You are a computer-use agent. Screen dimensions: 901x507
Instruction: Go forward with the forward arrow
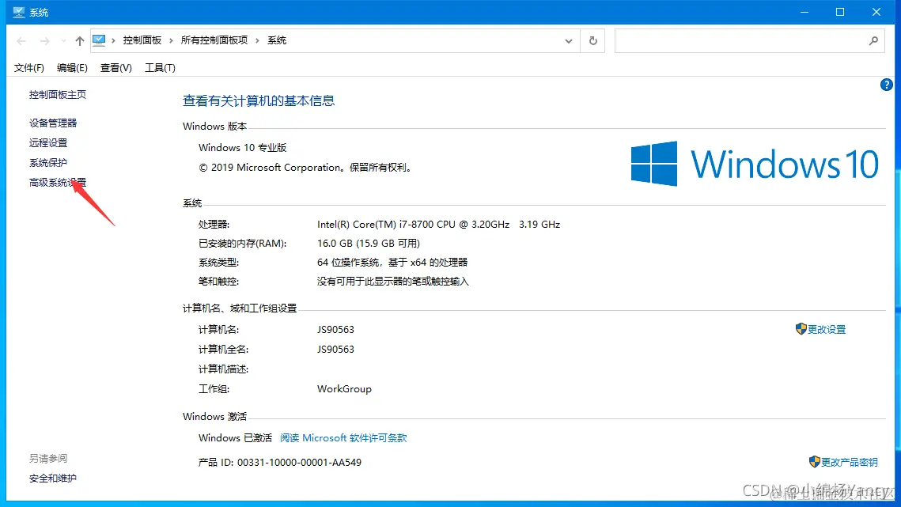pyautogui.click(x=44, y=41)
